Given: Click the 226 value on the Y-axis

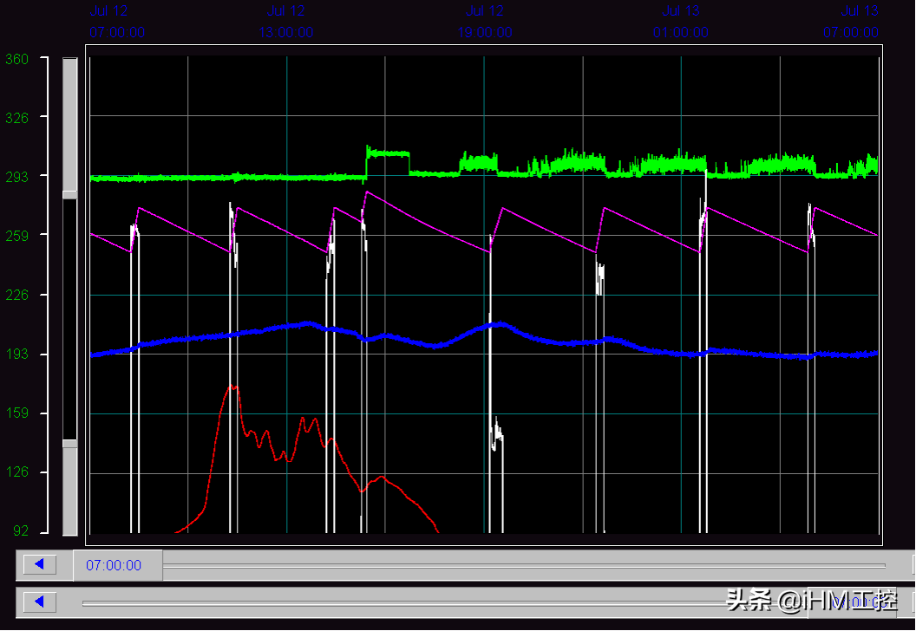Looking at the screenshot, I should (x=16, y=295).
